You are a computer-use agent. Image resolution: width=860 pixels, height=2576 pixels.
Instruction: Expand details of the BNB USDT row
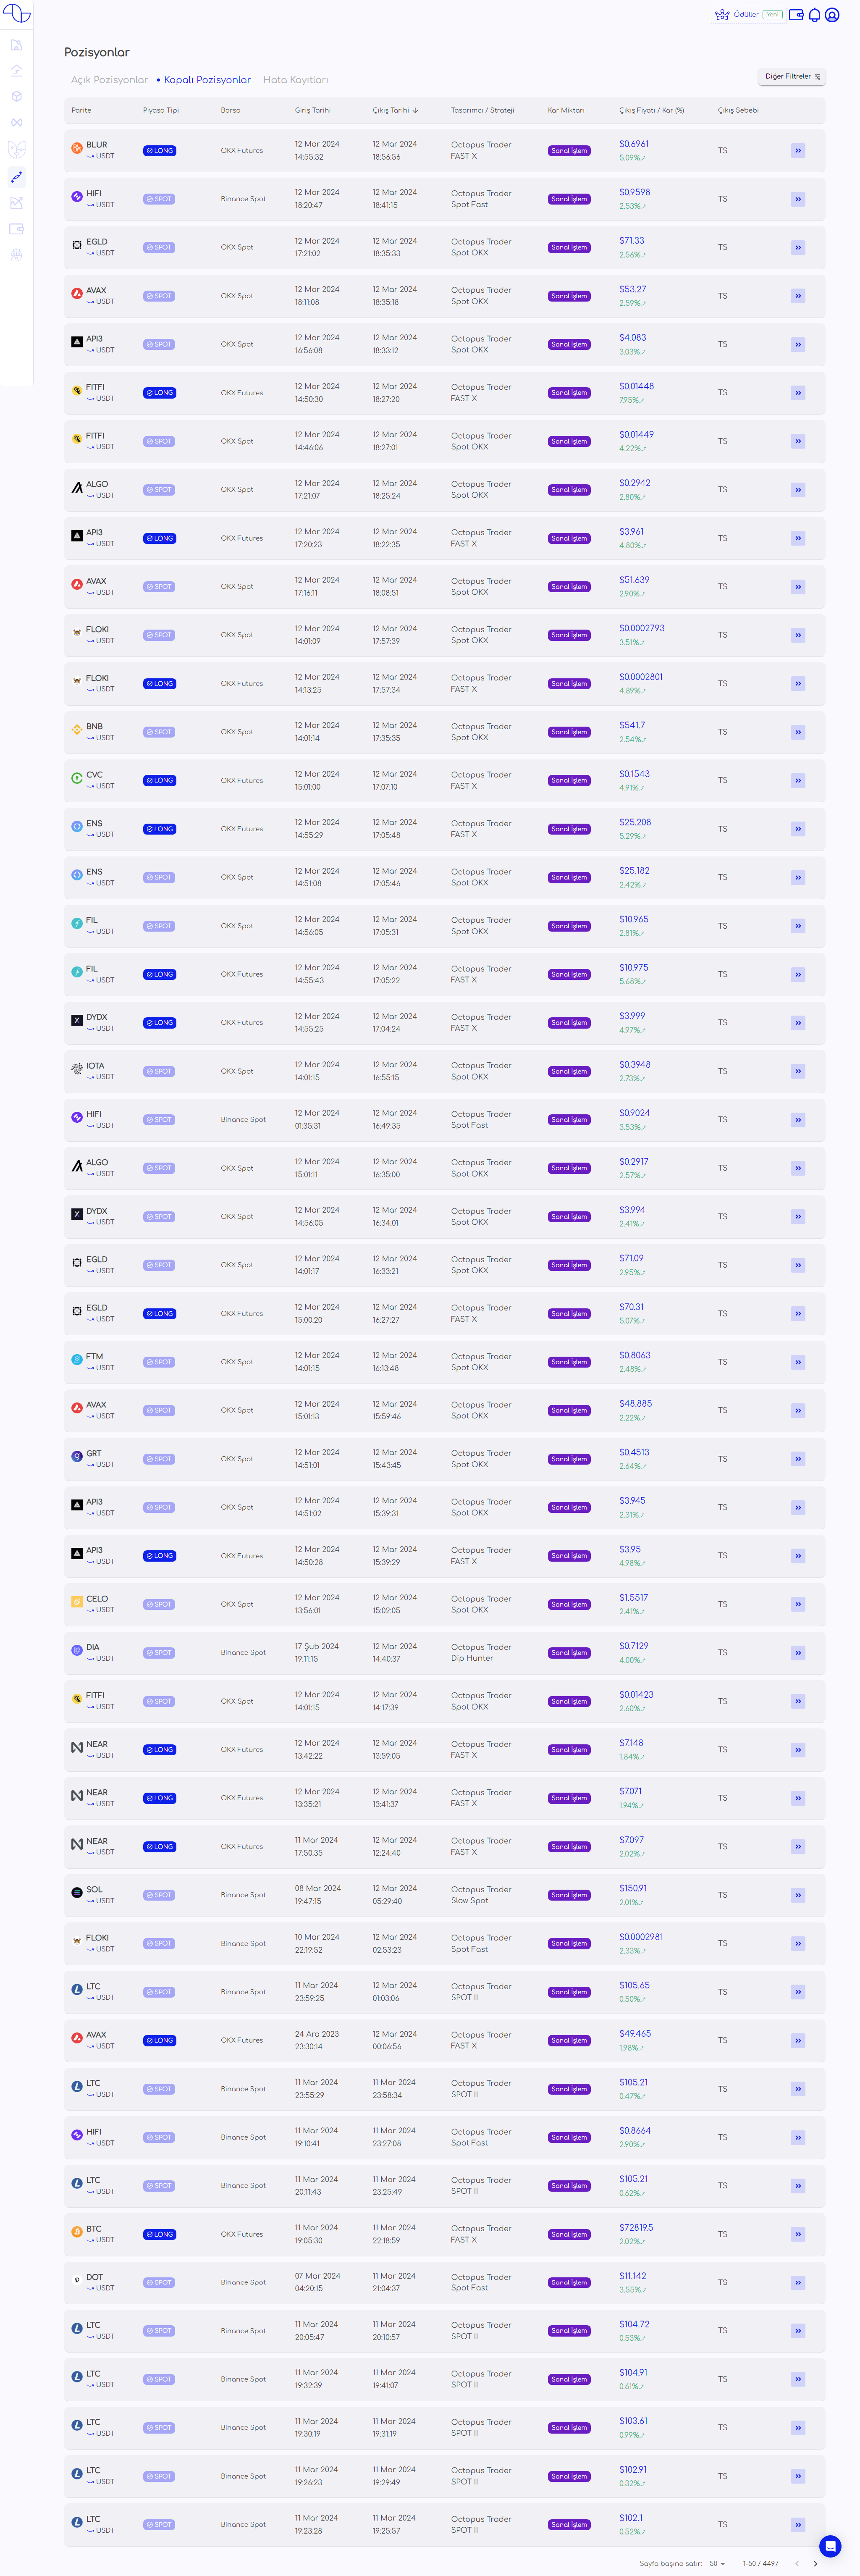(798, 733)
